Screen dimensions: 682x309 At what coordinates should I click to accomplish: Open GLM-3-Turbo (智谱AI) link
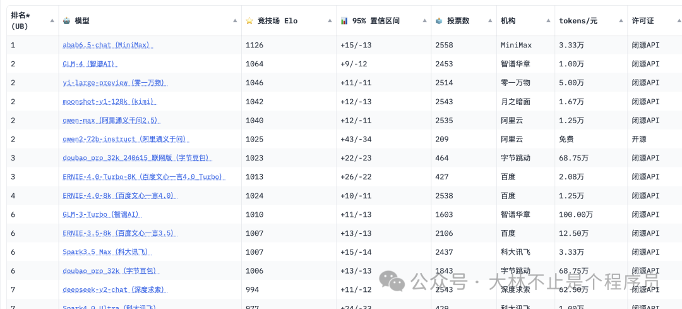(102, 215)
